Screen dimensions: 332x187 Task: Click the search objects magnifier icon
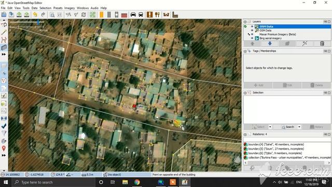coord(52,15)
